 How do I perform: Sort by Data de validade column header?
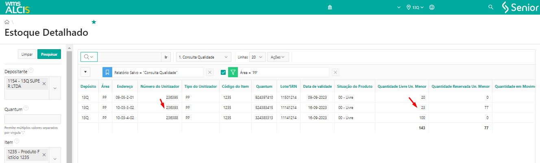(316, 87)
